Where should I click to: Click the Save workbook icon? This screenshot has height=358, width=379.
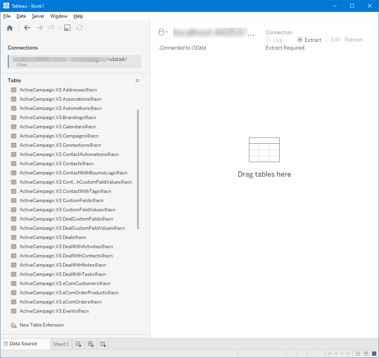[x=67, y=28]
